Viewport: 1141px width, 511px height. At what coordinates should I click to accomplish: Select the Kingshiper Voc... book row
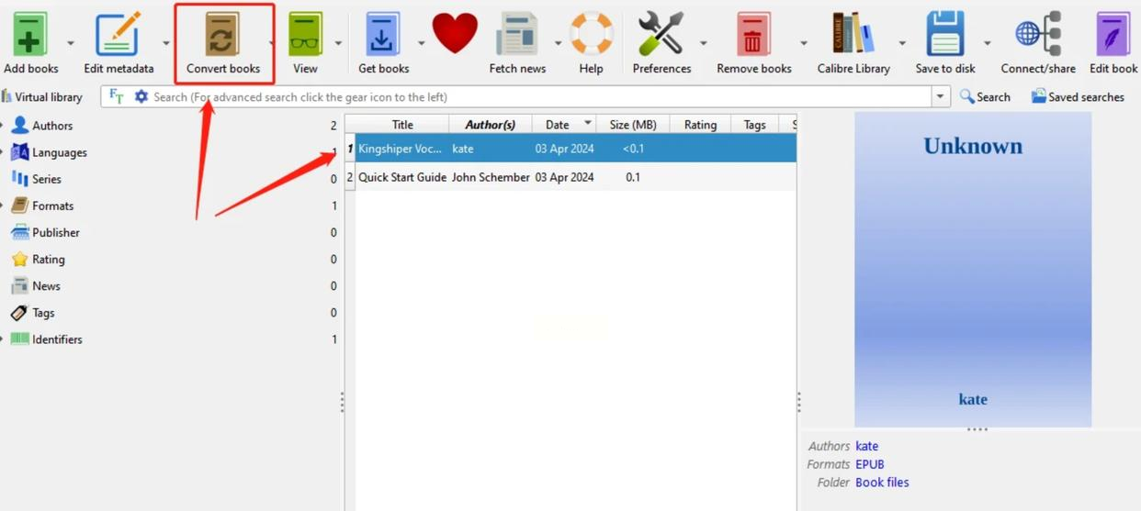[x=576, y=148]
